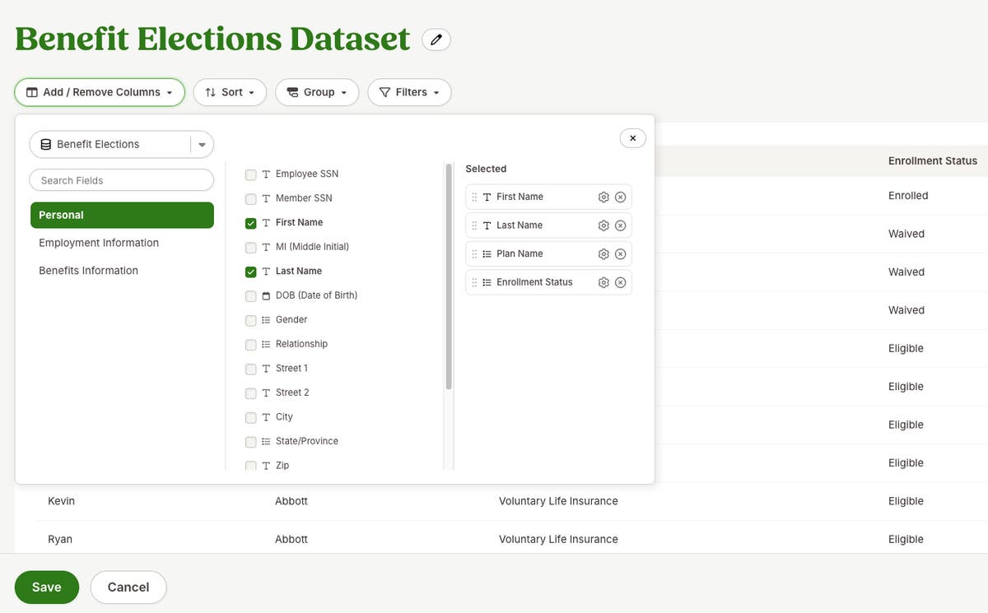Cancel the column changes

click(x=128, y=587)
